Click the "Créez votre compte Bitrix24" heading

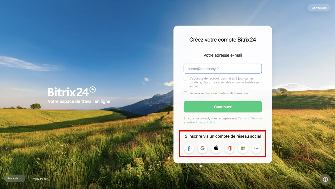223,40
